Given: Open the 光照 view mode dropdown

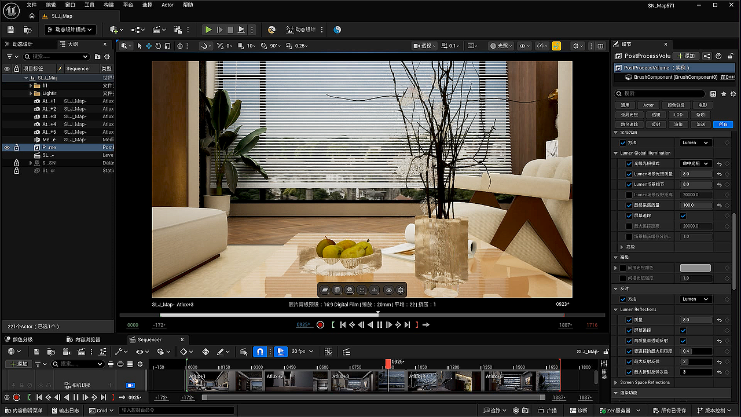Looking at the screenshot, I should tap(501, 46).
